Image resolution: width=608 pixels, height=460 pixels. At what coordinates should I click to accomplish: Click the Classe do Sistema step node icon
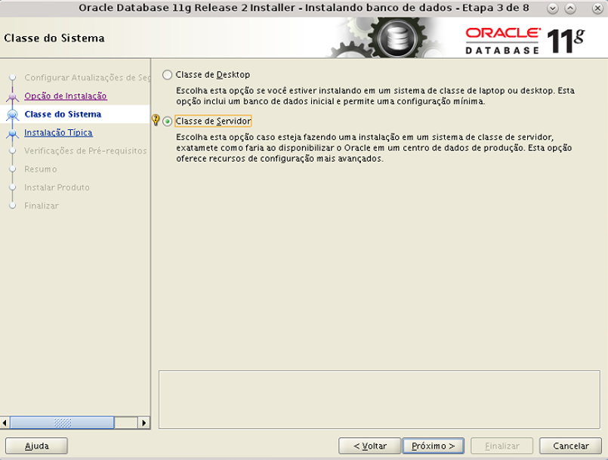click(13, 114)
